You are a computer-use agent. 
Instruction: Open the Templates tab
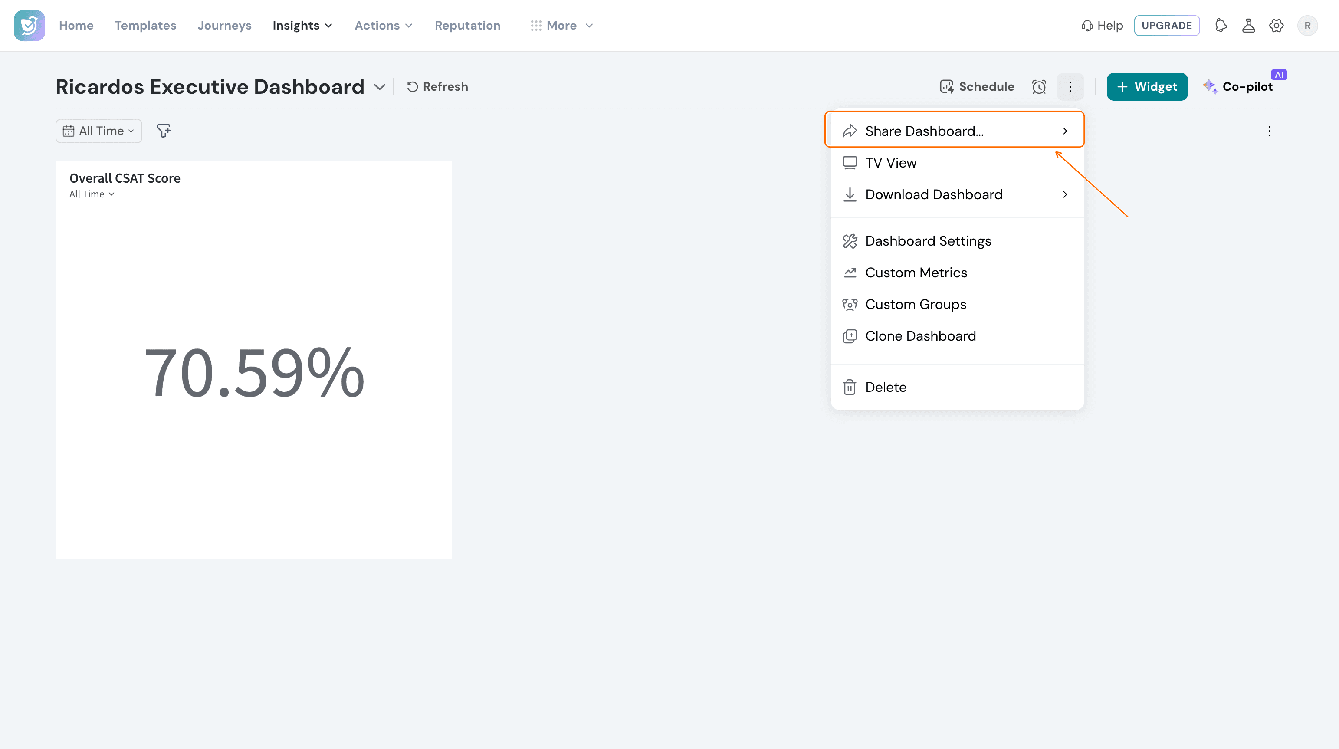click(x=145, y=26)
